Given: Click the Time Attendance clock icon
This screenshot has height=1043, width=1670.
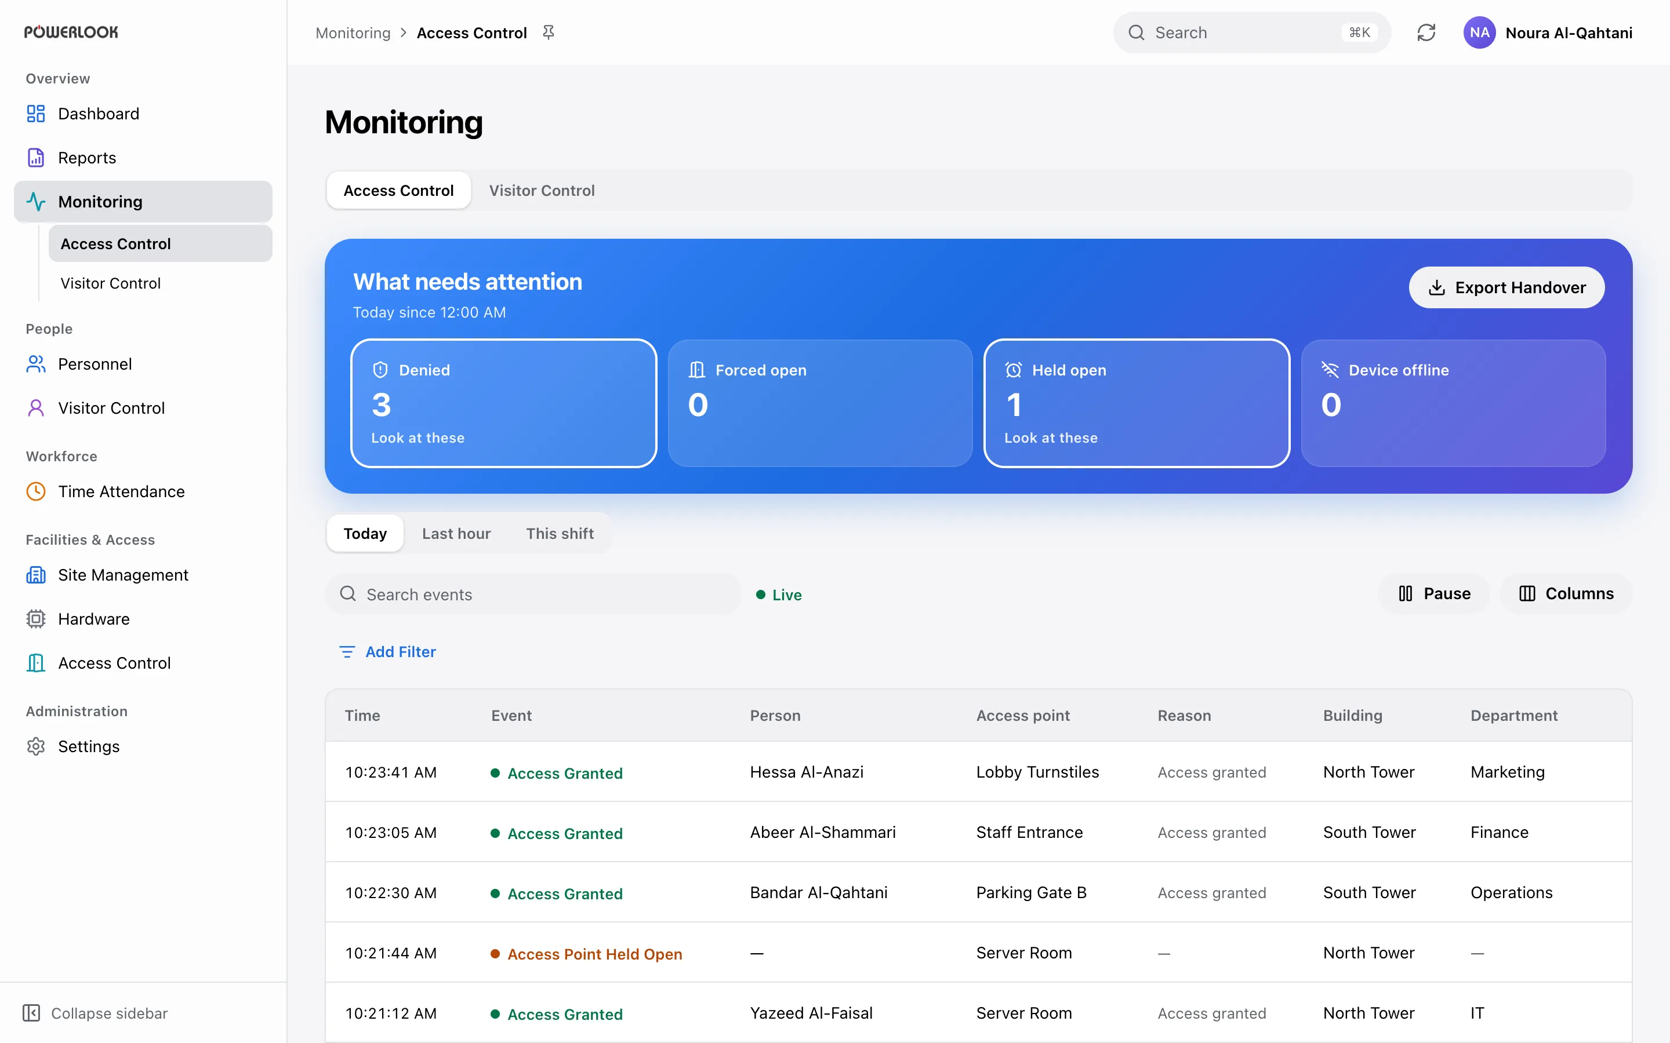Looking at the screenshot, I should click(36, 491).
